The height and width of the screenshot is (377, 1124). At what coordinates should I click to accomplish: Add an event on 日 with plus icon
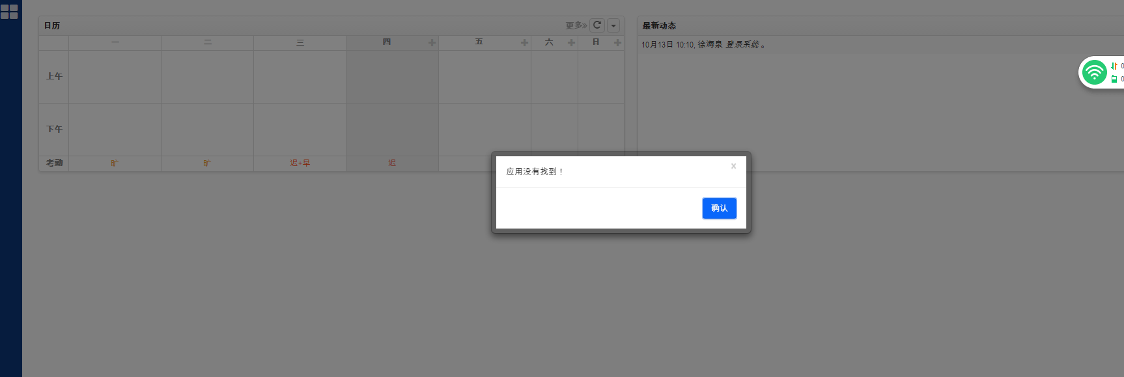pos(617,43)
